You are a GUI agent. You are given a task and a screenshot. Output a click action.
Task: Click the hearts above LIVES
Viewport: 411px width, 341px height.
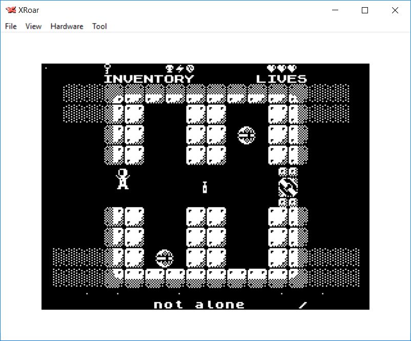click(x=281, y=68)
